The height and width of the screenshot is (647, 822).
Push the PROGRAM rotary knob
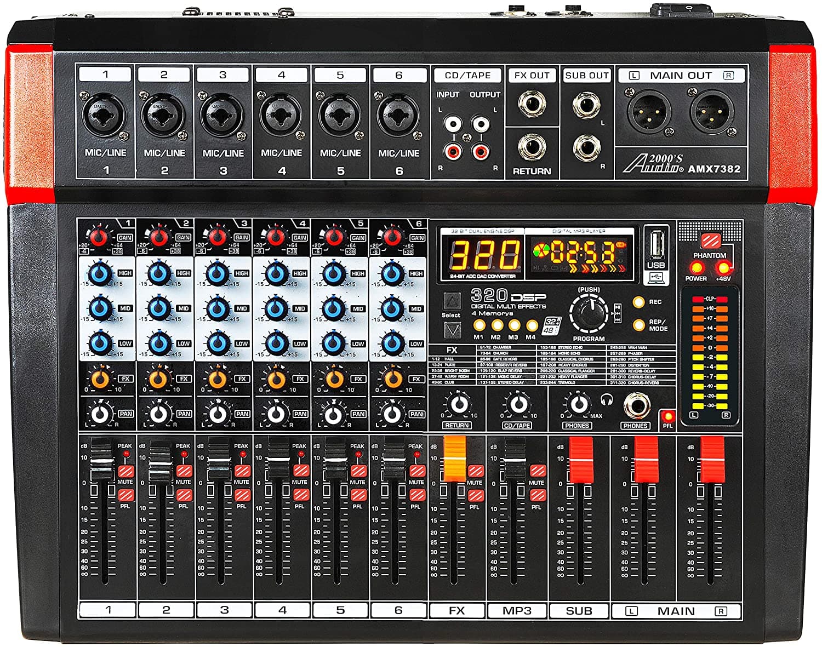(x=589, y=313)
